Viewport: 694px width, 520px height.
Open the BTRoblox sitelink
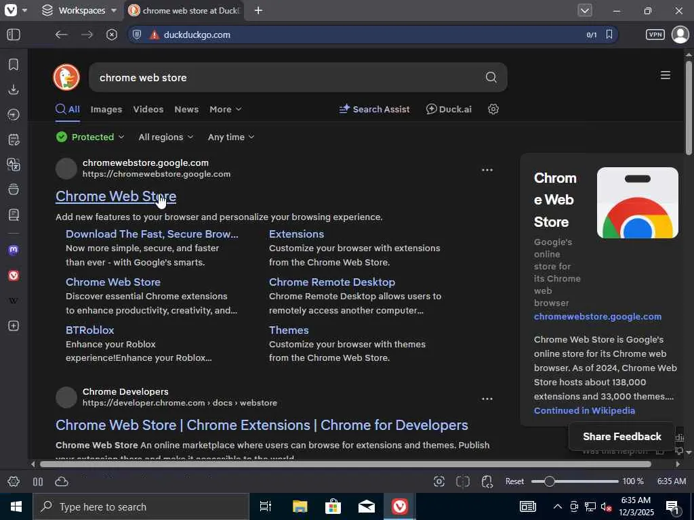[90, 330]
